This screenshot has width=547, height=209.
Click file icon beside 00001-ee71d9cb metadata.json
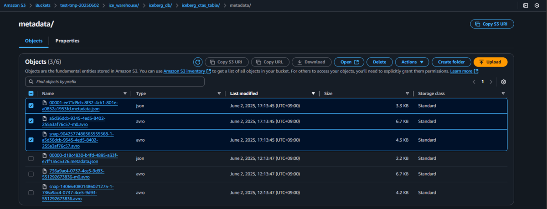click(x=45, y=103)
